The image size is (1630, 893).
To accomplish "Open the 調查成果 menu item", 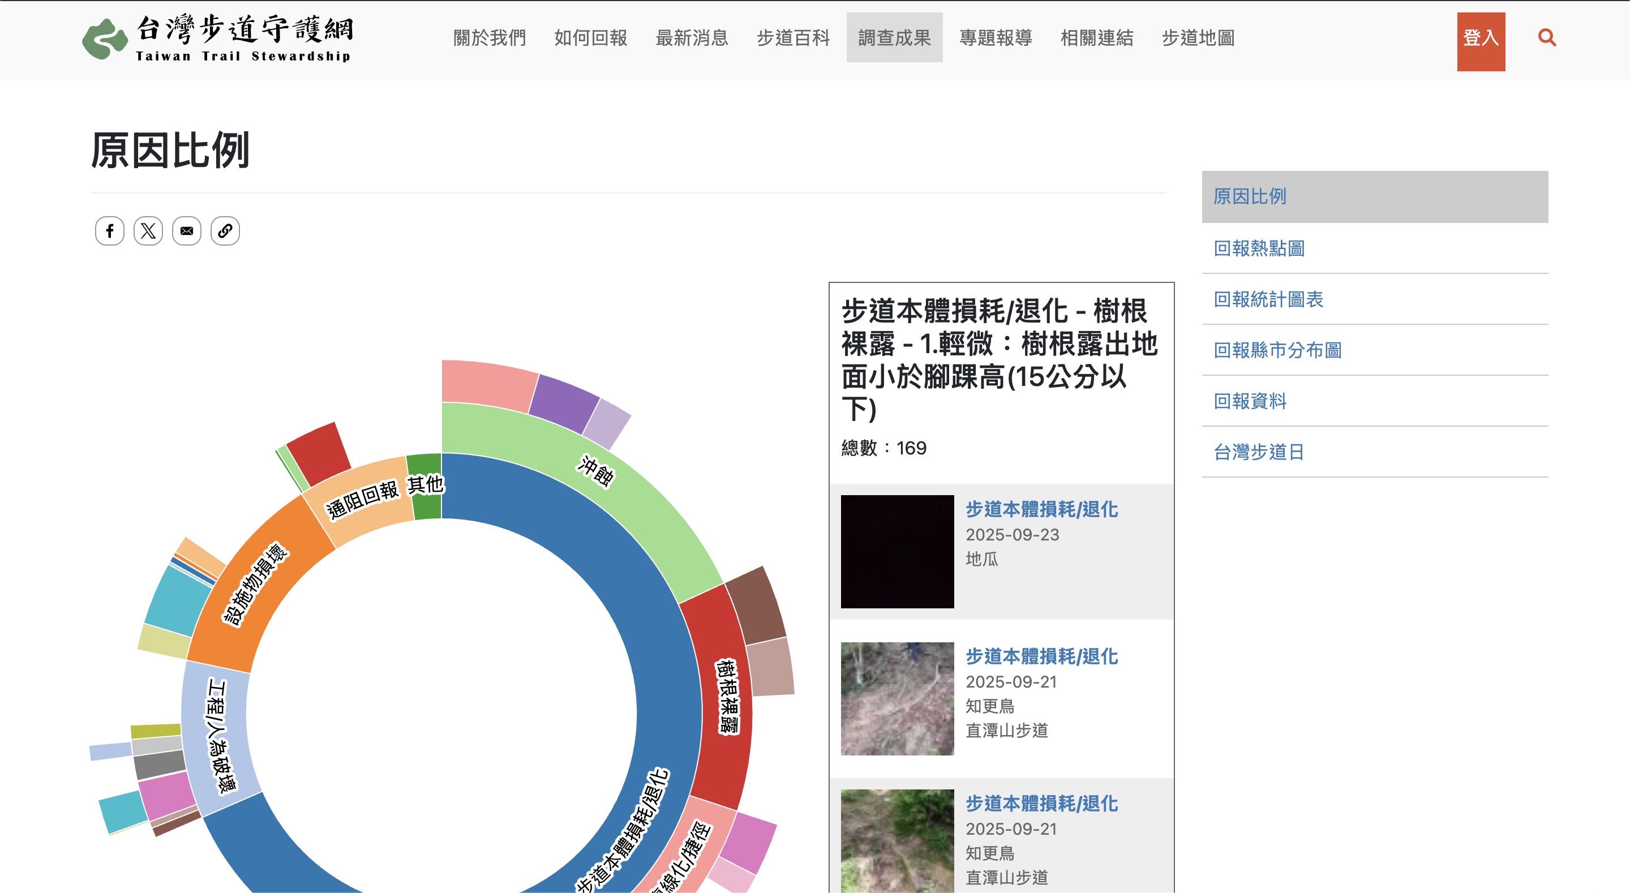I will (x=894, y=38).
